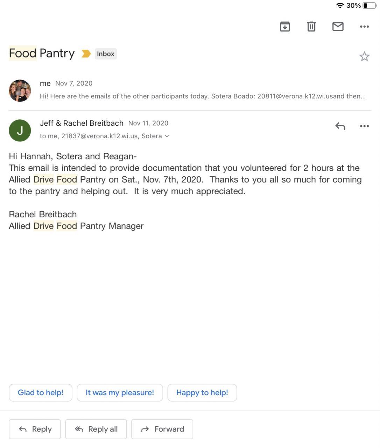Tap the Jeff & Rachel Breitbach sender name
Screen dimensions: 380x448
coord(82,123)
